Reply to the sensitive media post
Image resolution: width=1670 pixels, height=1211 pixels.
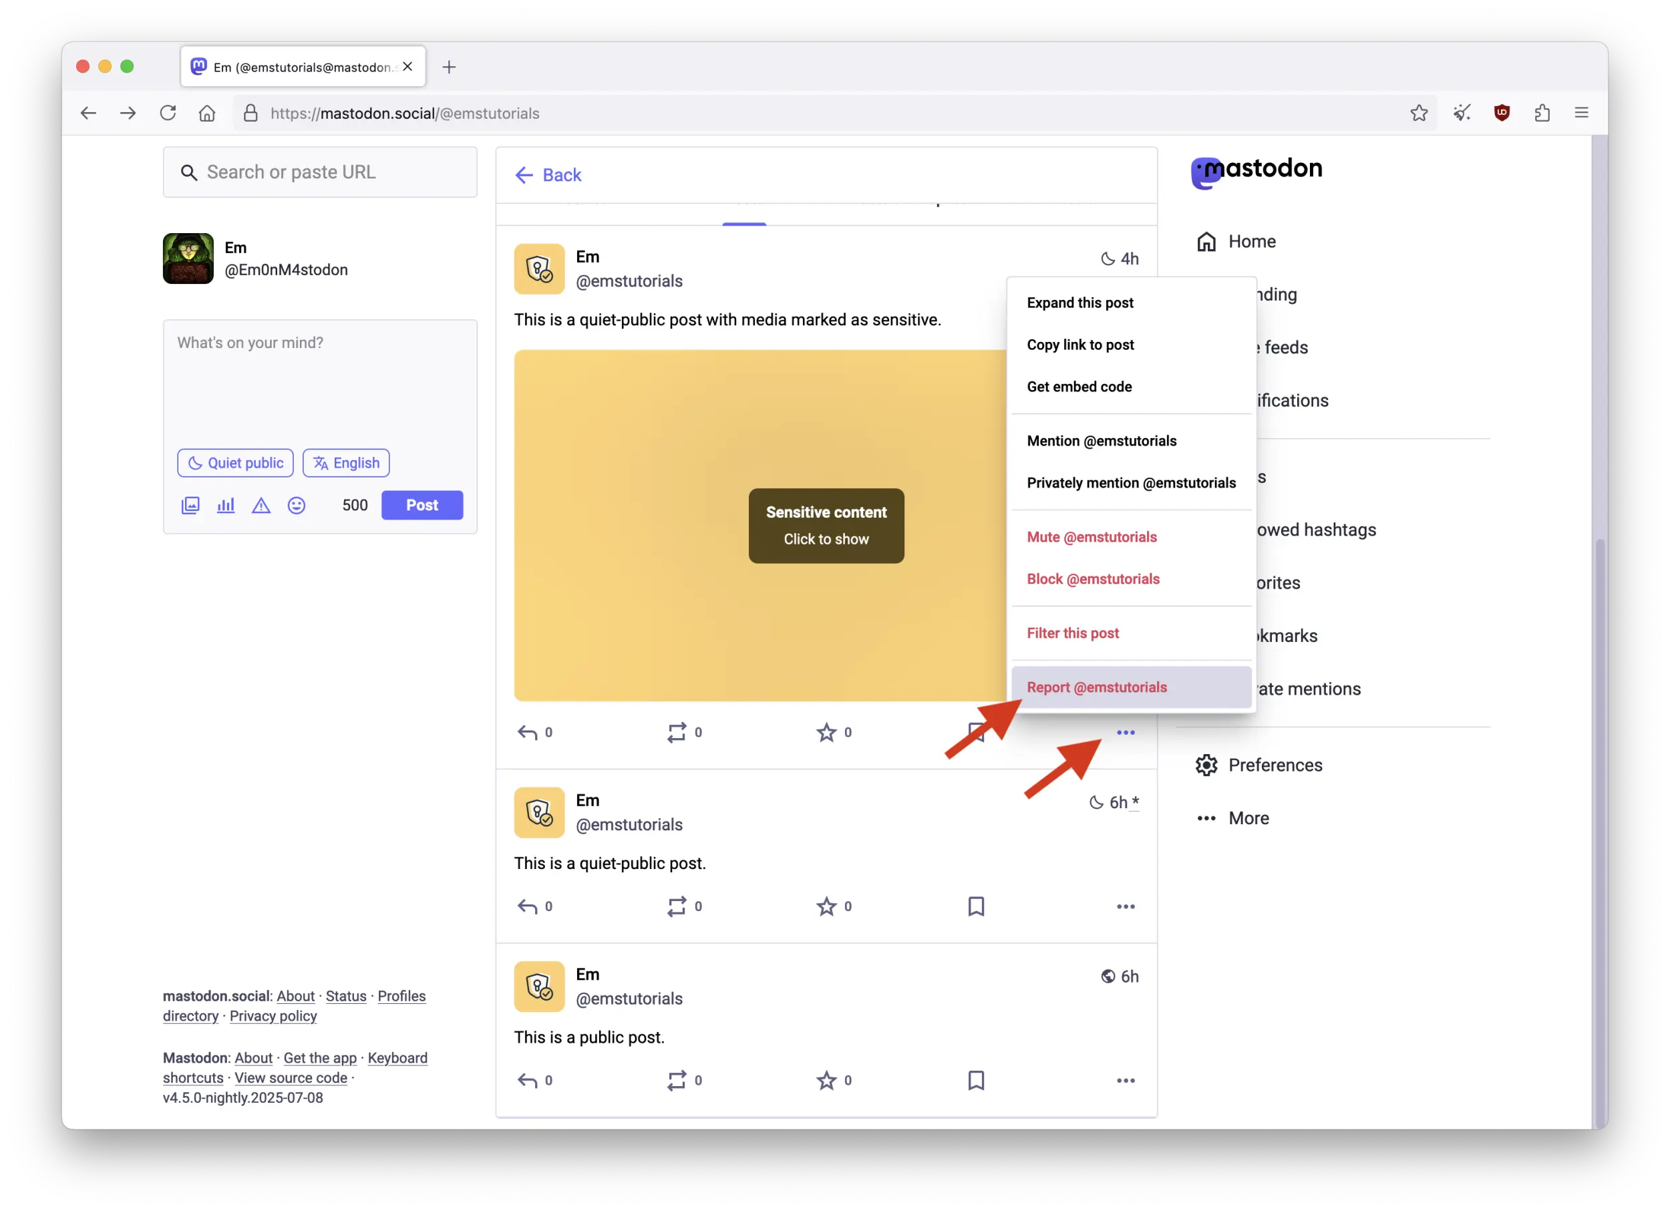(527, 732)
